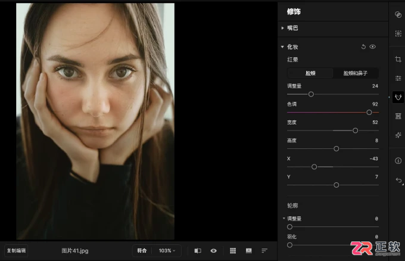Click the 高度 slider handle
This screenshot has width=405, height=261.
tap(336, 148)
